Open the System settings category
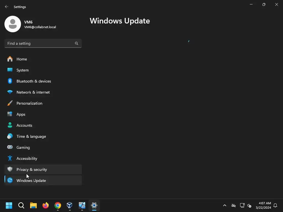The width and height of the screenshot is (283, 212). click(43, 70)
